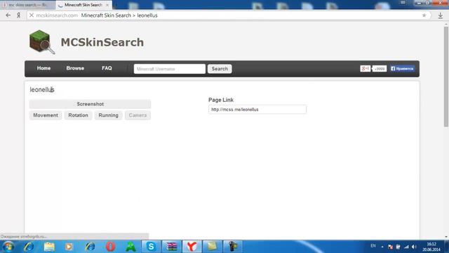This screenshot has width=449, height=253.
Task: Click the MCSkinSearch site title
Action: click(x=102, y=42)
